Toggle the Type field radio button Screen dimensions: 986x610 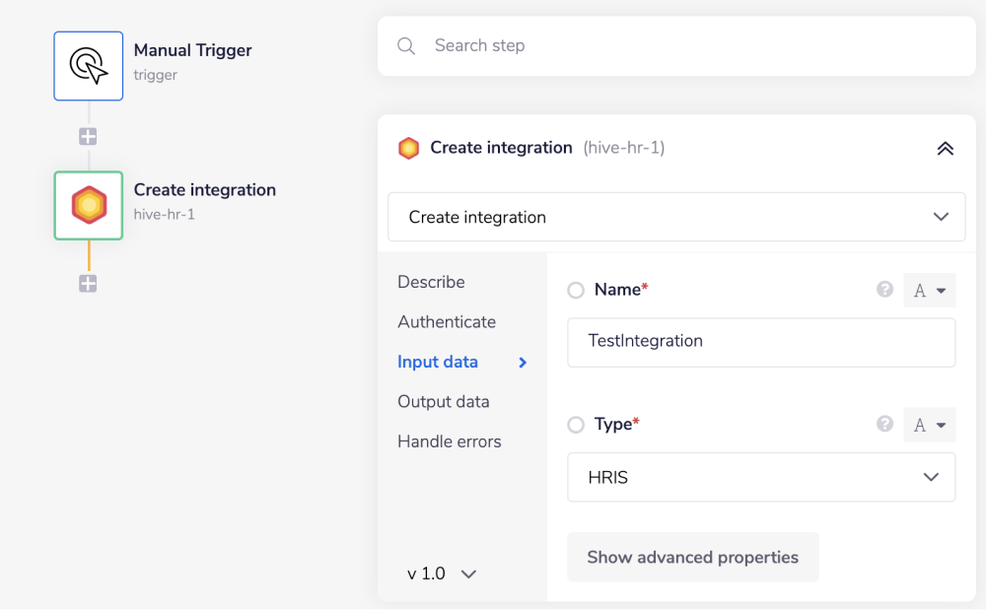coord(576,425)
